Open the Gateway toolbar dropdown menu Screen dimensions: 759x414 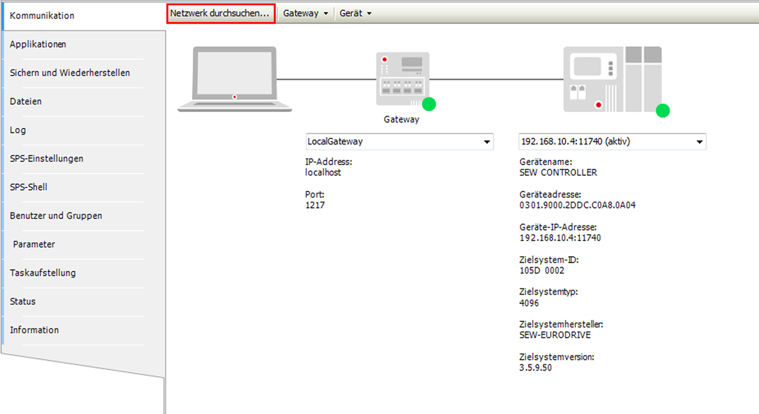tap(306, 14)
